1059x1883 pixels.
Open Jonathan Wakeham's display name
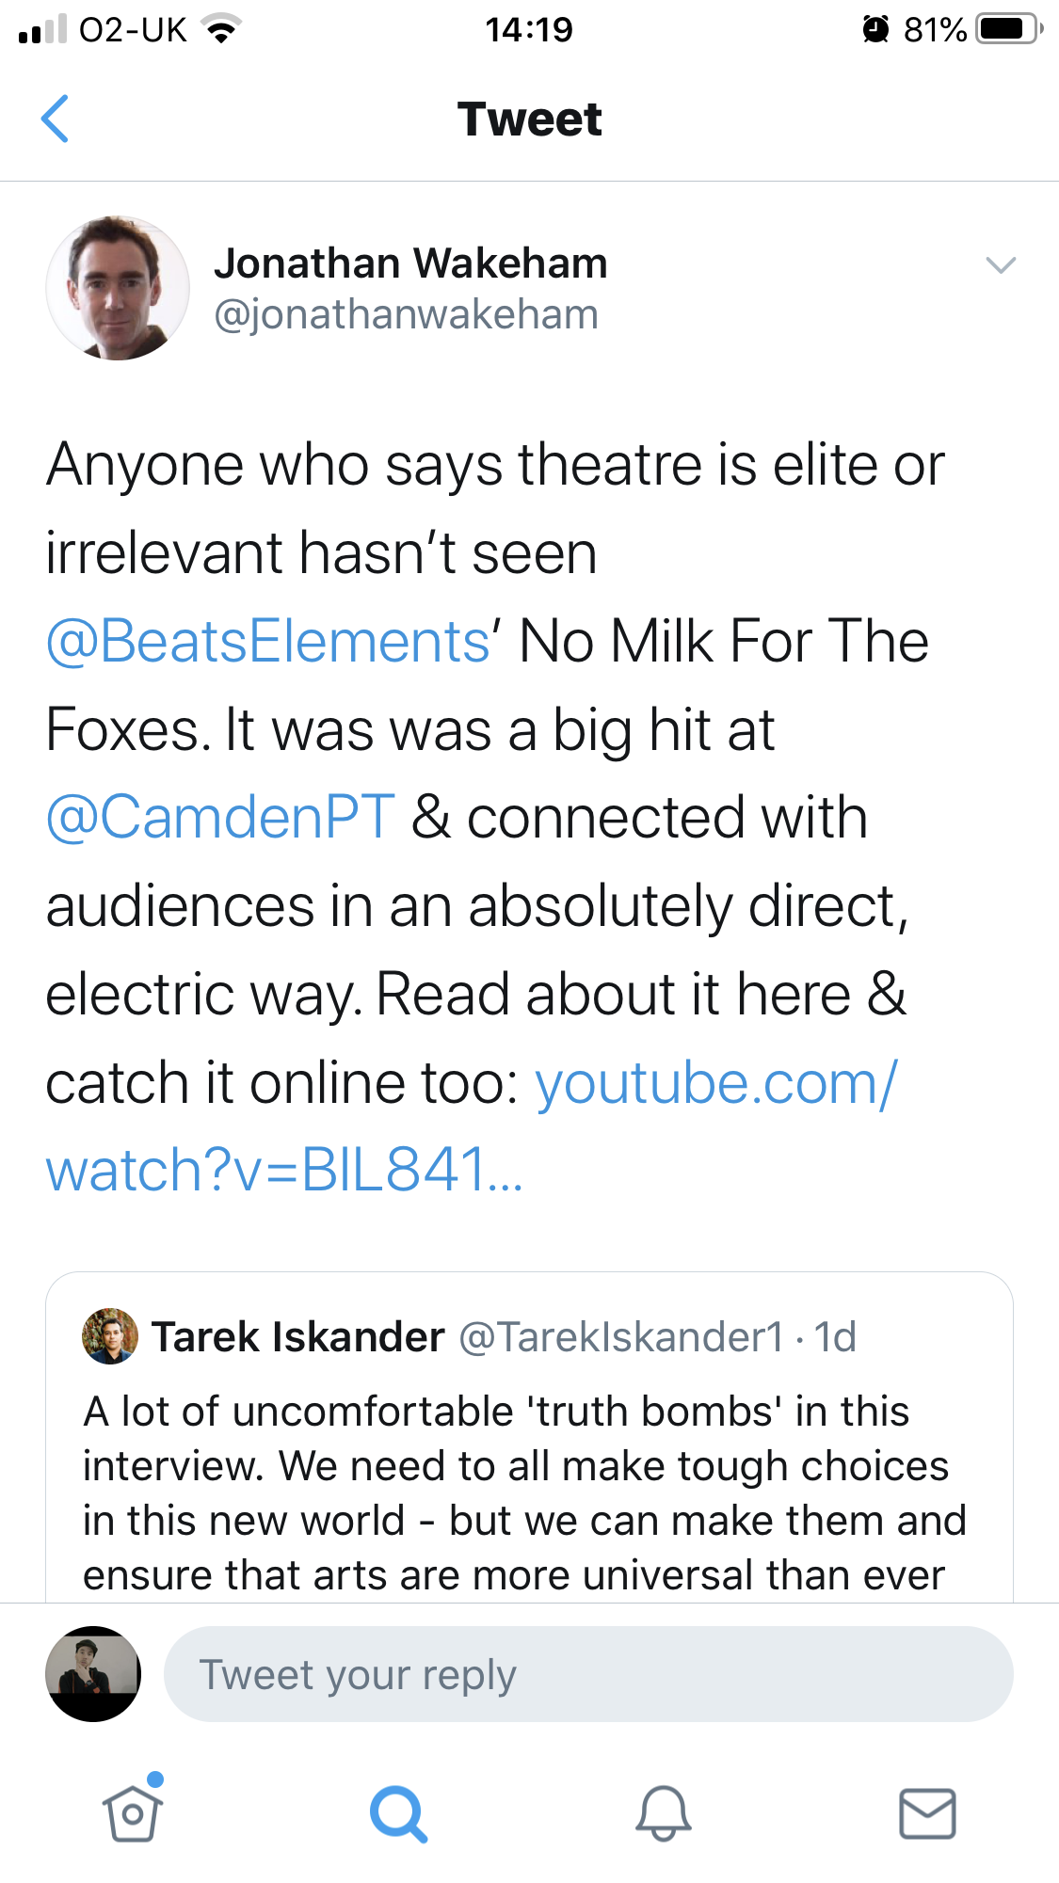point(410,263)
